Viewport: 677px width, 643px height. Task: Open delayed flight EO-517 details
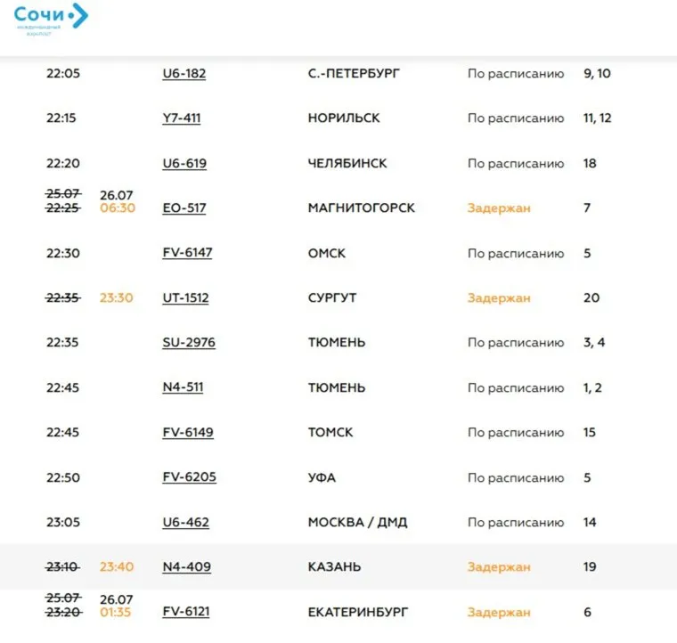(x=184, y=208)
